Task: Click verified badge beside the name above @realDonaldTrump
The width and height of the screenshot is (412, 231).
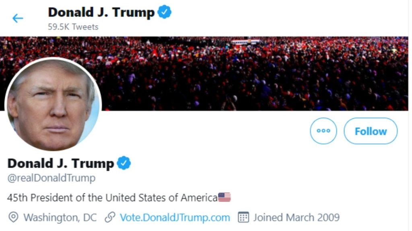Action: [124, 163]
